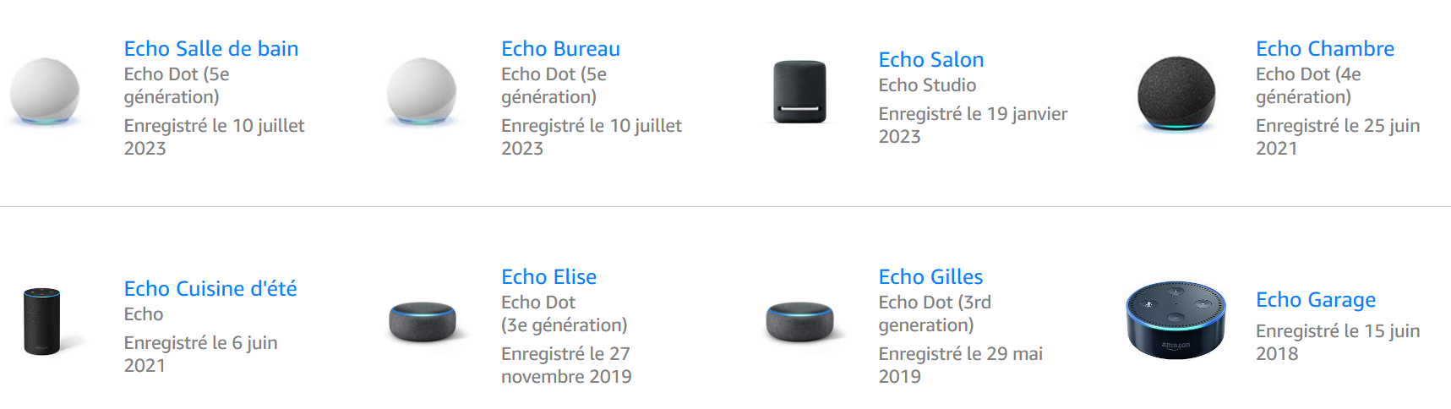Click 'Enregistré le 15 juin 2018' text
The width and height of the screenshot is (1451, 409).
tap(1338, 342)
